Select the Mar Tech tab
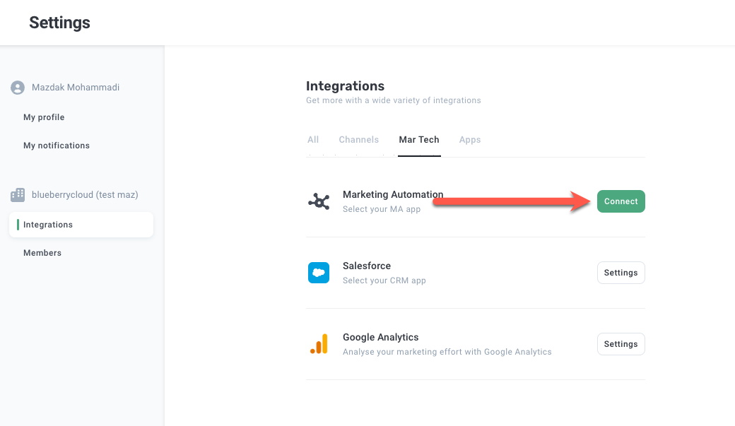 tap(419, 140)
